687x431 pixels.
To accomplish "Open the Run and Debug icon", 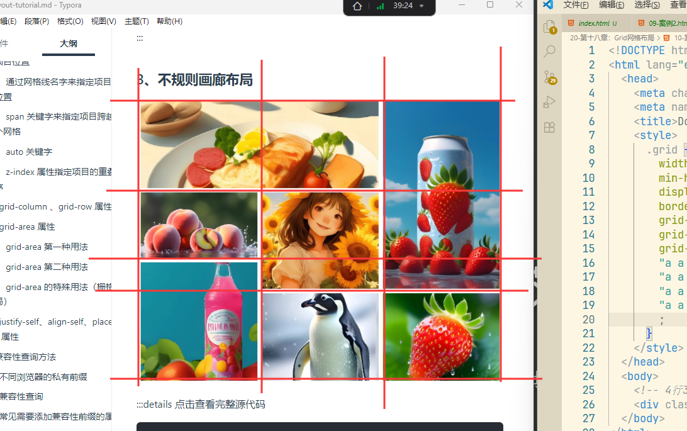I will click(549, 102).
